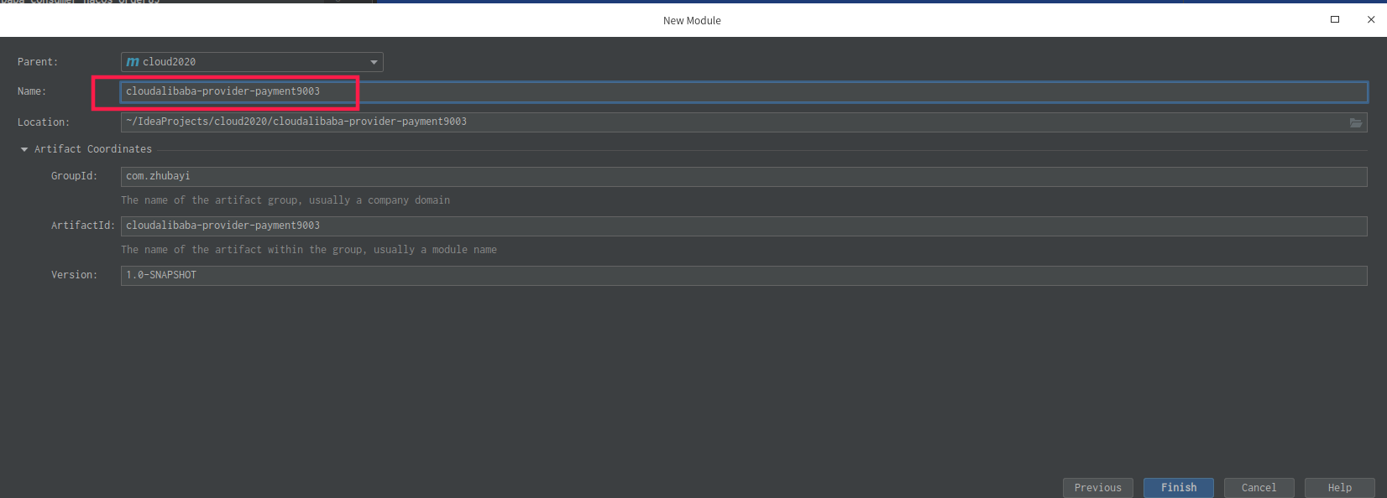Cancel the New Module dialog
The height and width of the screenshot is (498, 1387).
click(x=1259, y=488)
